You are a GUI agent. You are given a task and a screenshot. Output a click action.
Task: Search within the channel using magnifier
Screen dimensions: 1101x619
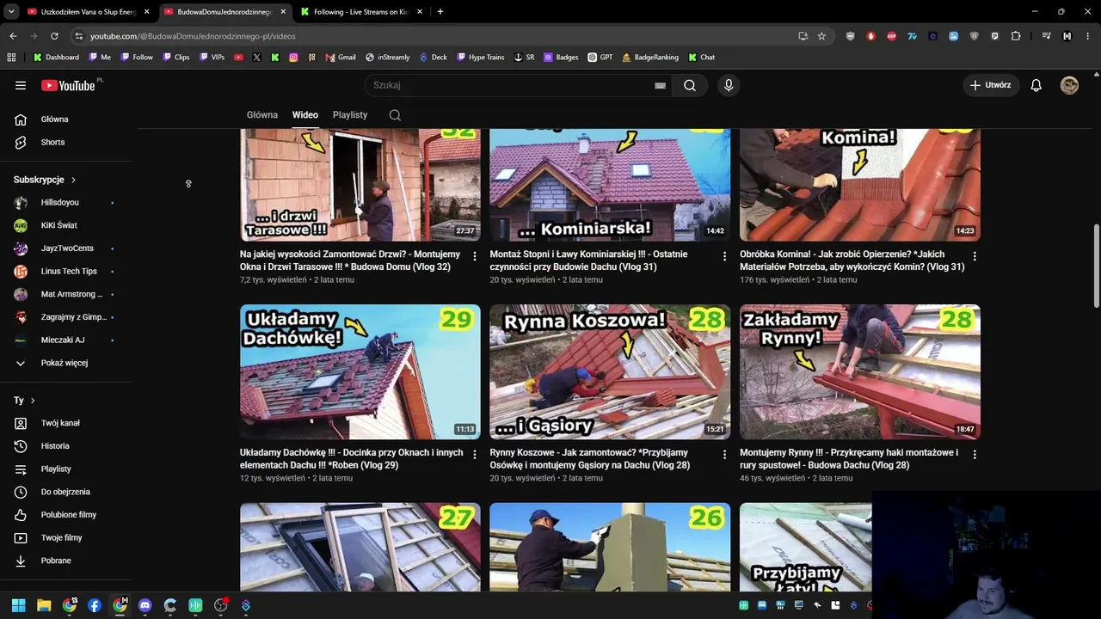click(395, 115)
